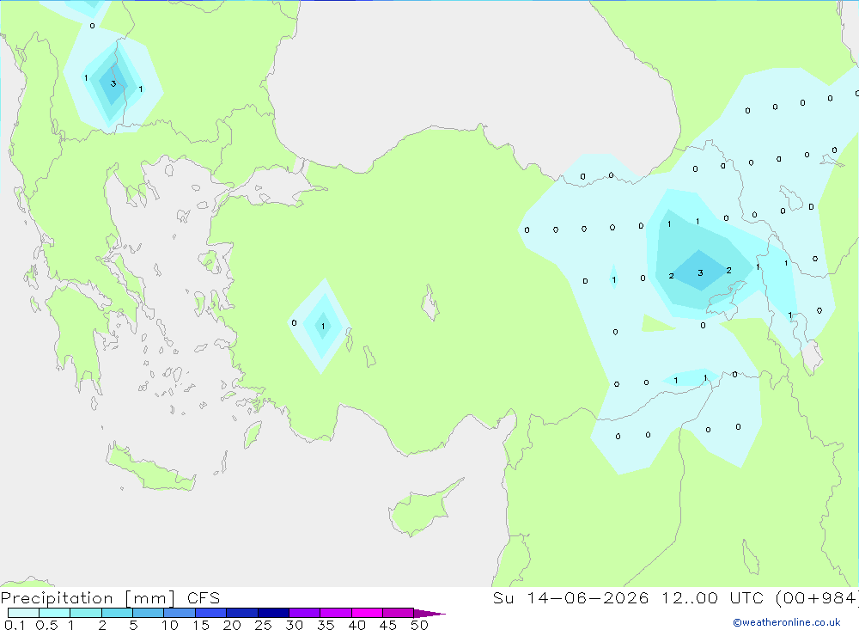Click the '0.1' legend label

(x=15, y=625)
